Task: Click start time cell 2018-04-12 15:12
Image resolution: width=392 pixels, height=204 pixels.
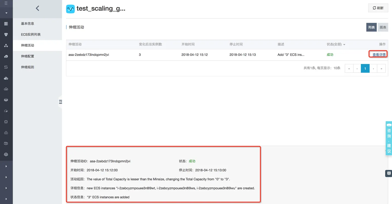Action: 195,55
